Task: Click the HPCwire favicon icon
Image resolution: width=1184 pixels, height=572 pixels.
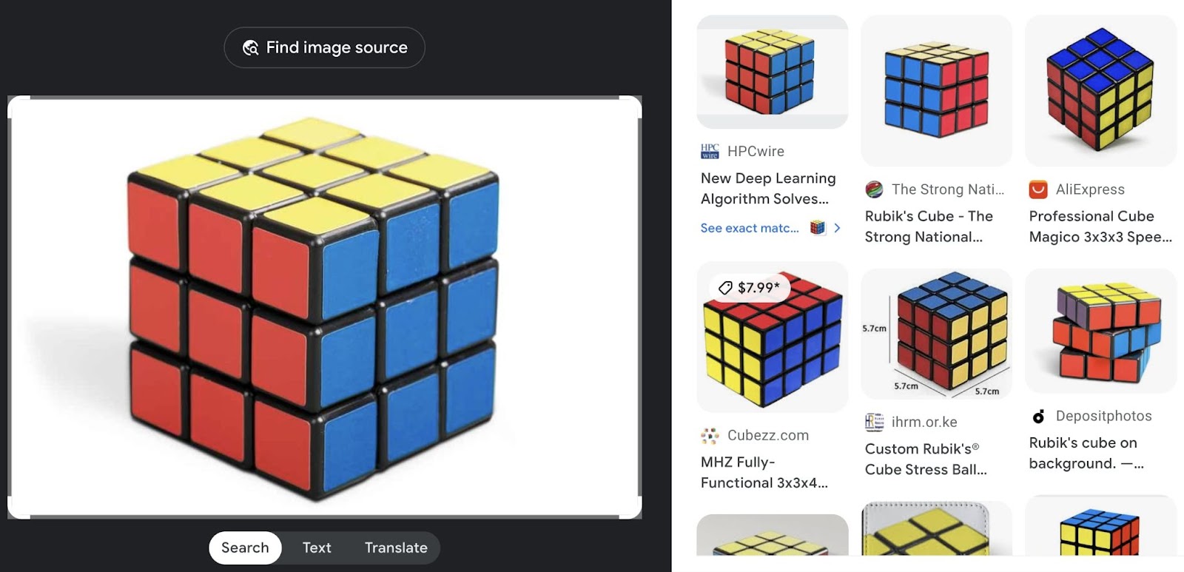Action: (x=708, y=151)
